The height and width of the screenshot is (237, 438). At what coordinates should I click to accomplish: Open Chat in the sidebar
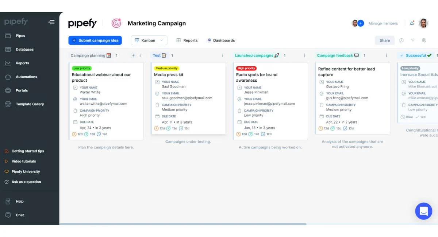coord(20,215)
